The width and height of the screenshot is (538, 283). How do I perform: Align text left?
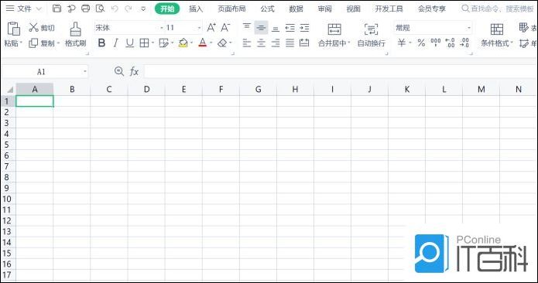click(247, 43)
